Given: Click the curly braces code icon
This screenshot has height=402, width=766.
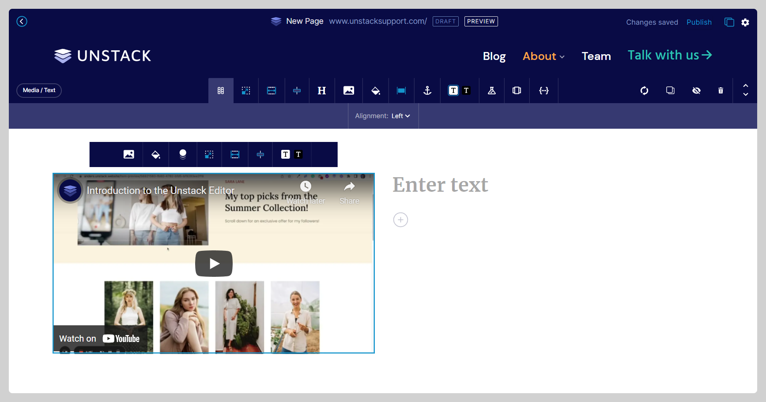Looking at the screenshot, I should click(x=543, y=90).
